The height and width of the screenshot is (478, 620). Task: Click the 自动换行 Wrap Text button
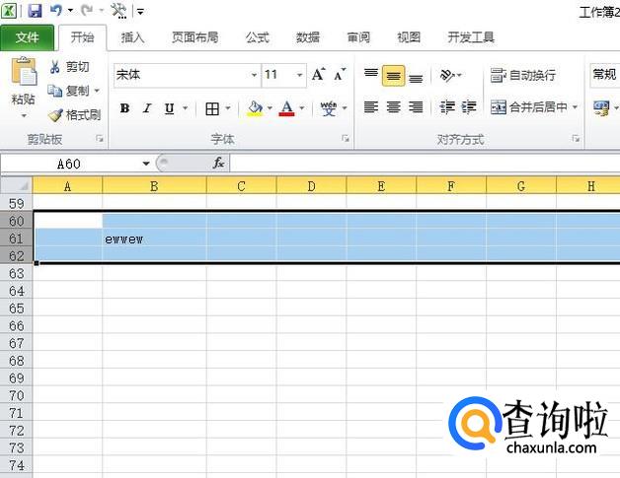tap(523, 75)
